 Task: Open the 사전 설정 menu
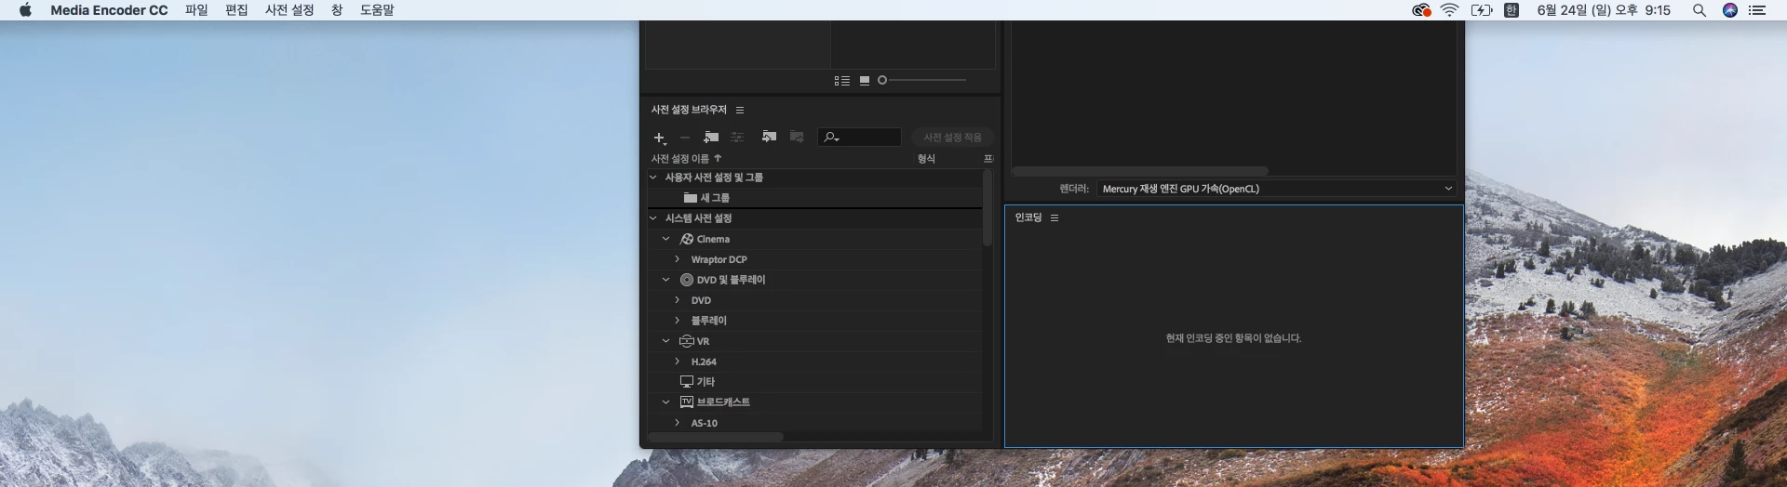pos(289,10)
